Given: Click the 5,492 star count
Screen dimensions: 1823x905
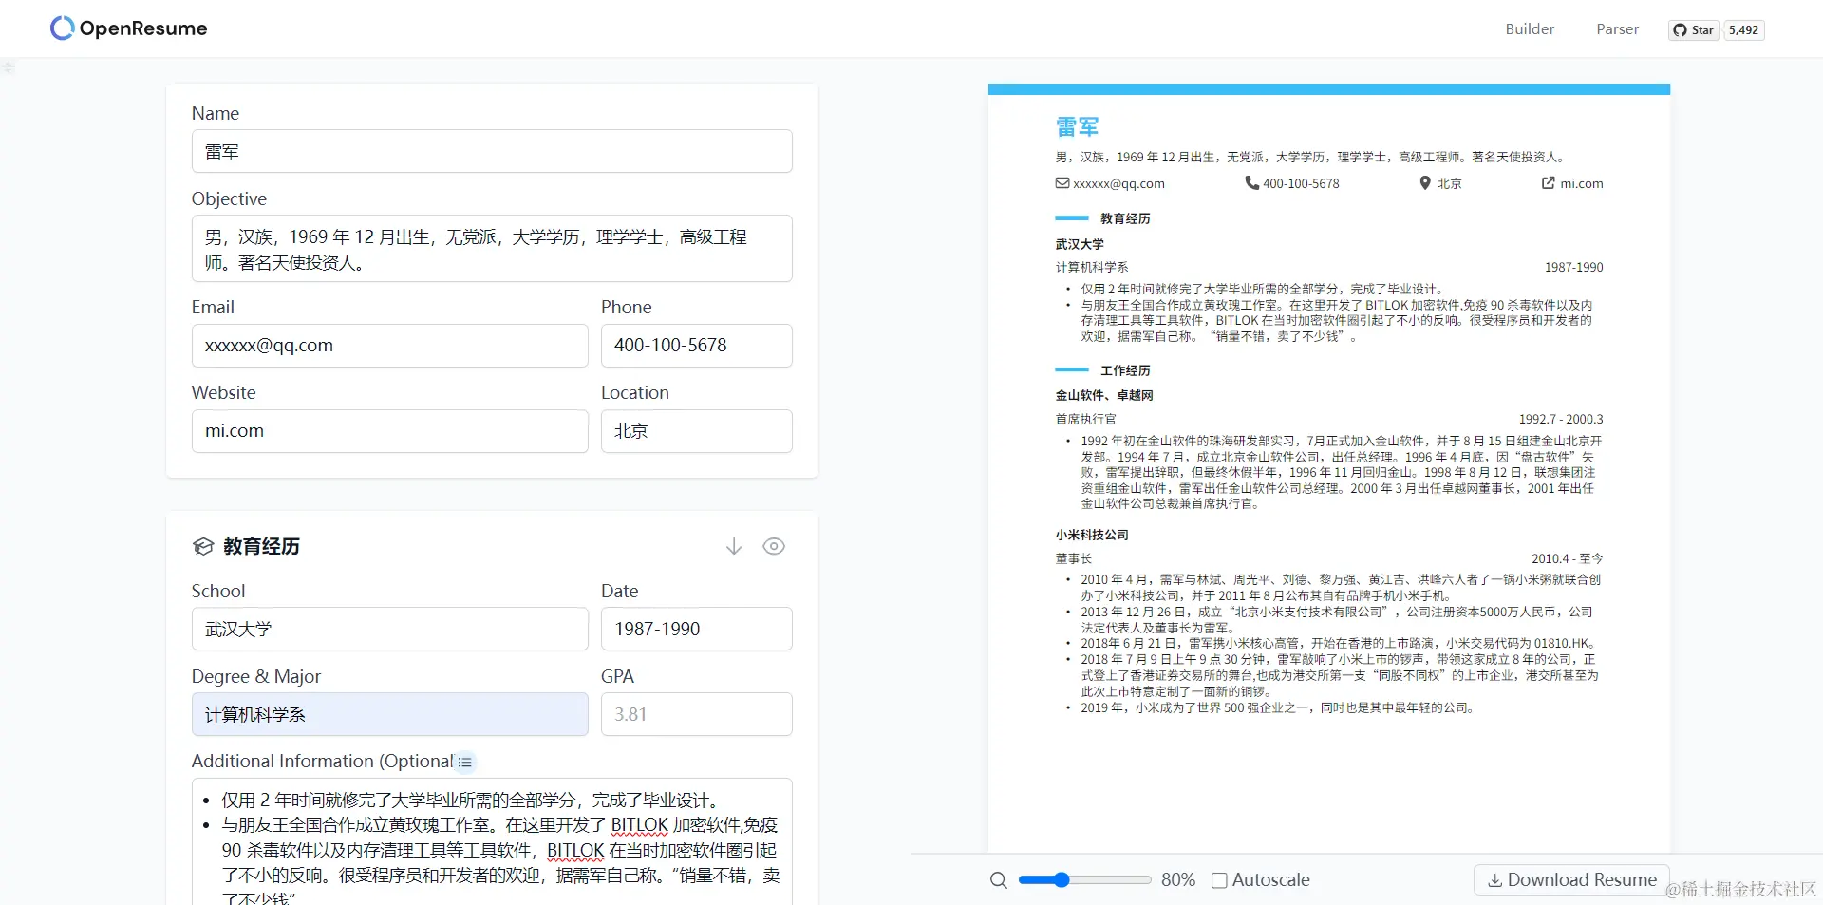Looking at the screenshot, I should 1743,30.
